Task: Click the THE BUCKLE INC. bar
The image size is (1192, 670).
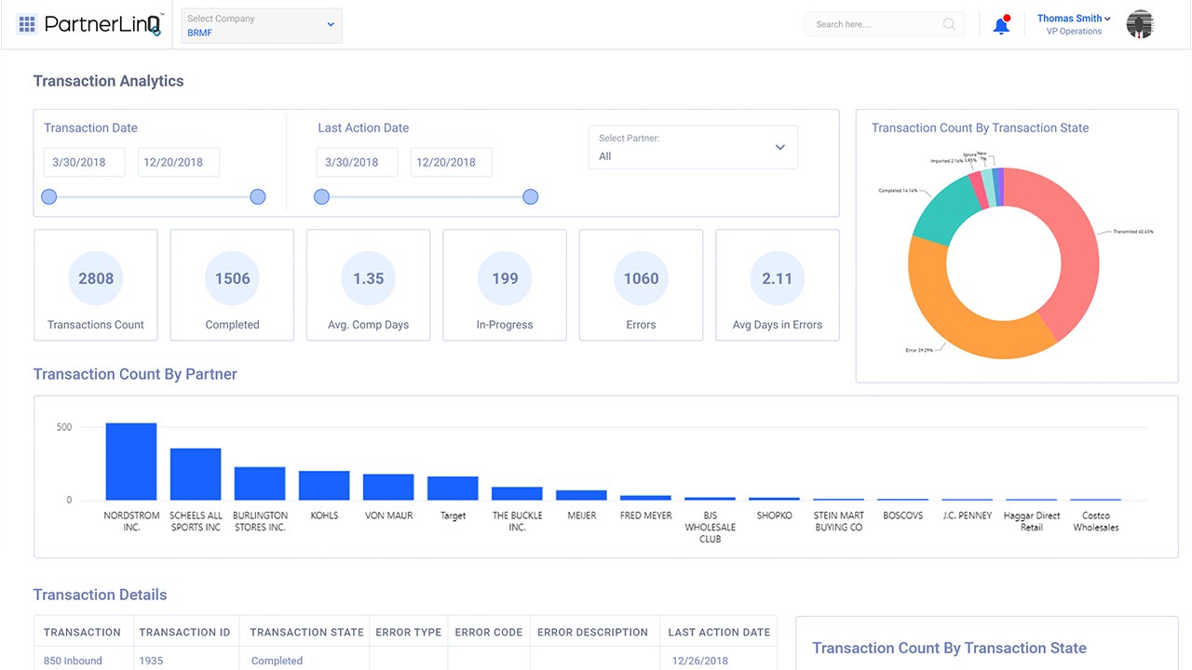Action: (x=517, y=494)
